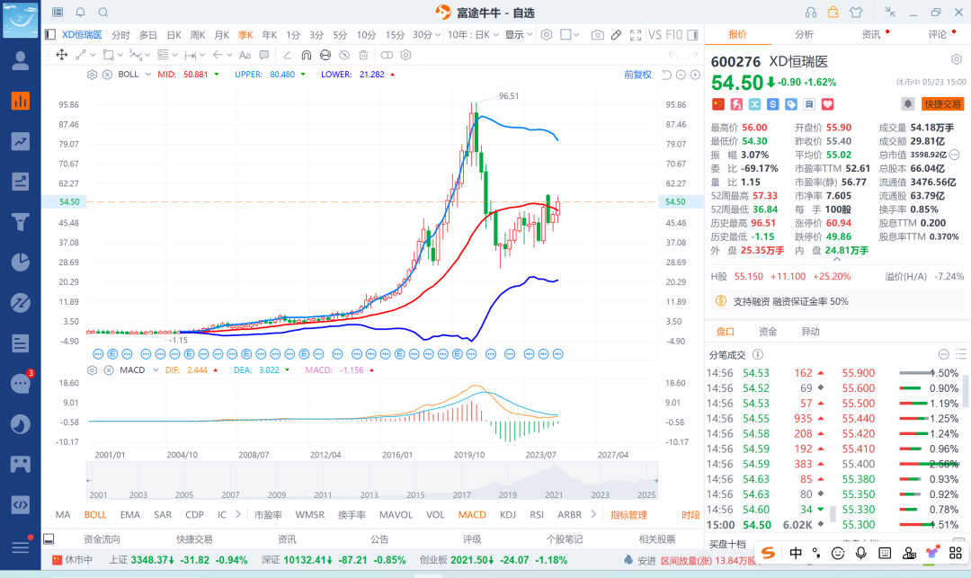Switch to the 资金 tab

click(x=768, y=332)
